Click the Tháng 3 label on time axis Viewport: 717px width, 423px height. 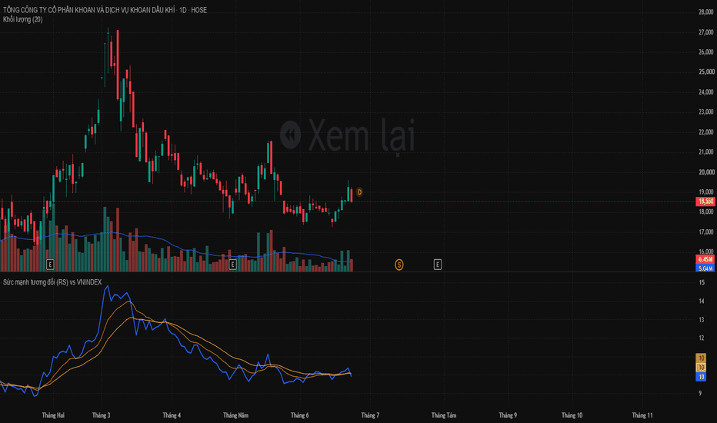pyautogui.click(x=101, y=415)
